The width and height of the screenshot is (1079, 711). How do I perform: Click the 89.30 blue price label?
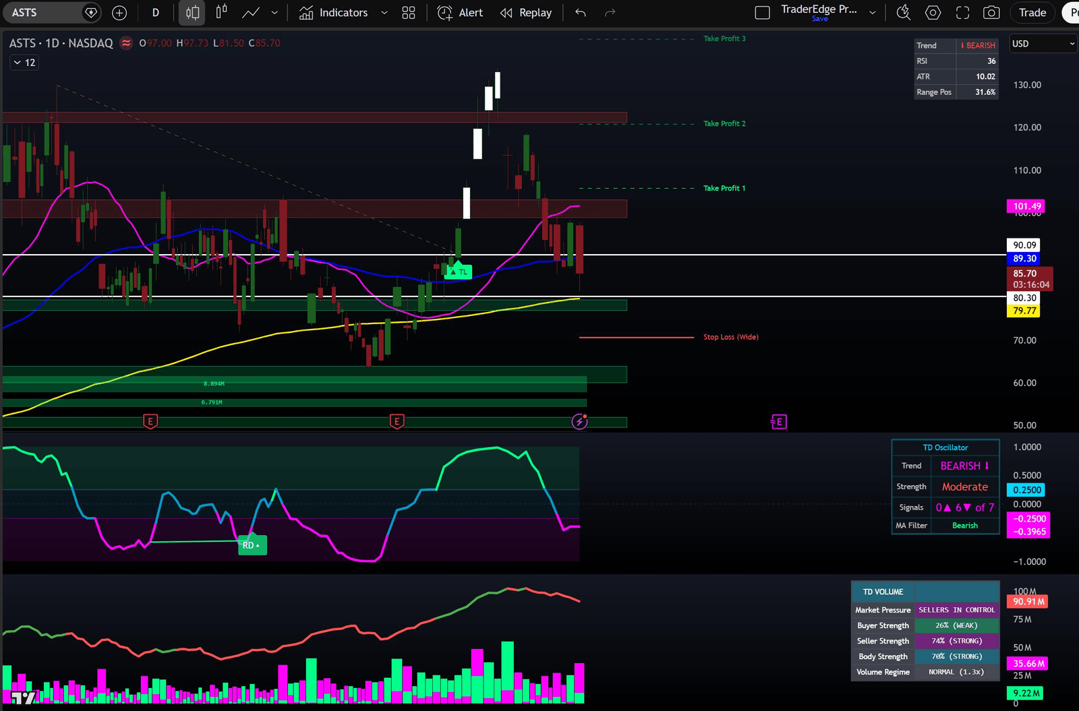1024,259
